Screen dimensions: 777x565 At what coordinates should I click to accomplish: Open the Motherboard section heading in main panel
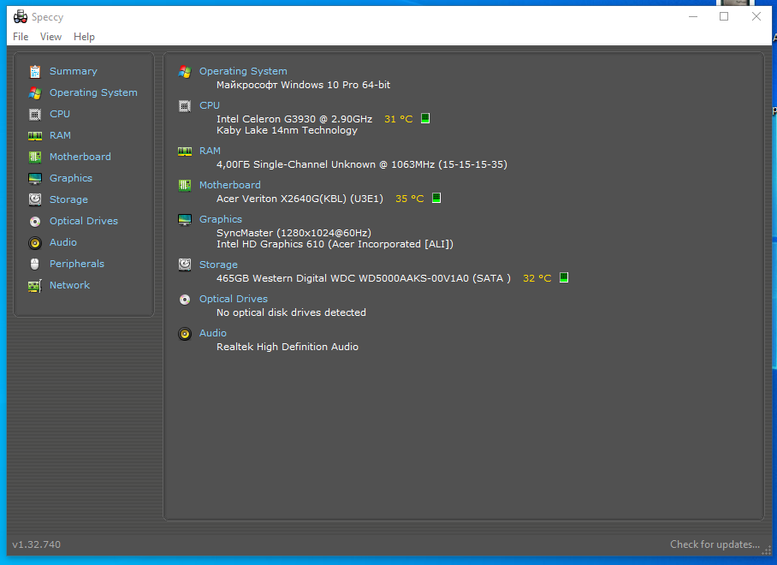[x=229, y=185]
